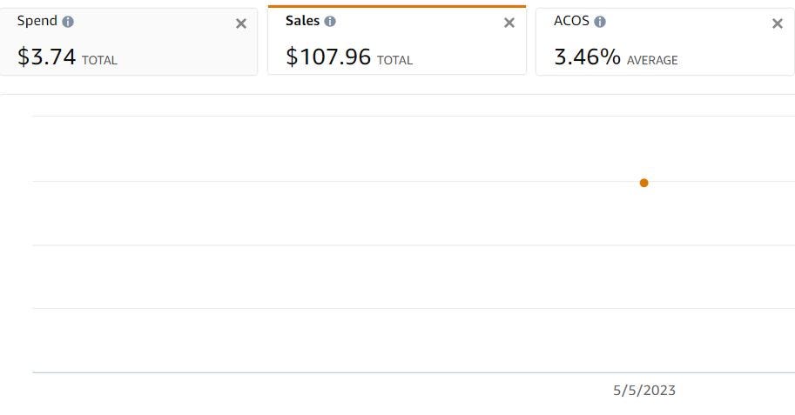Click the 3.46% ACOS value
The height and width of the screenshot is (415, 795).
coord(587,57)
